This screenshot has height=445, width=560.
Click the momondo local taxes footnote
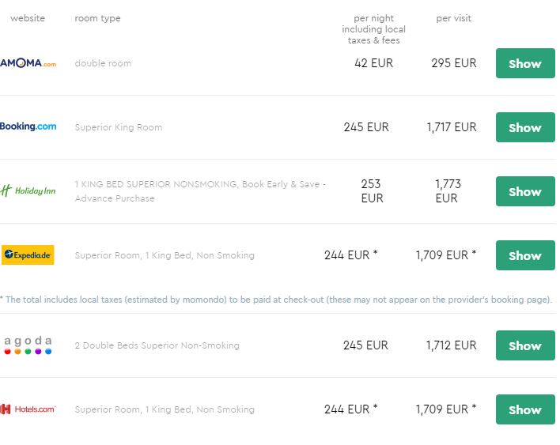(276, 300)
